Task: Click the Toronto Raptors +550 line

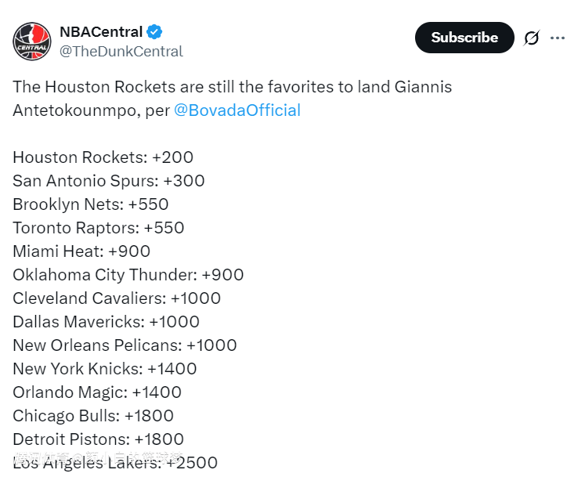Action: (99, 228)
